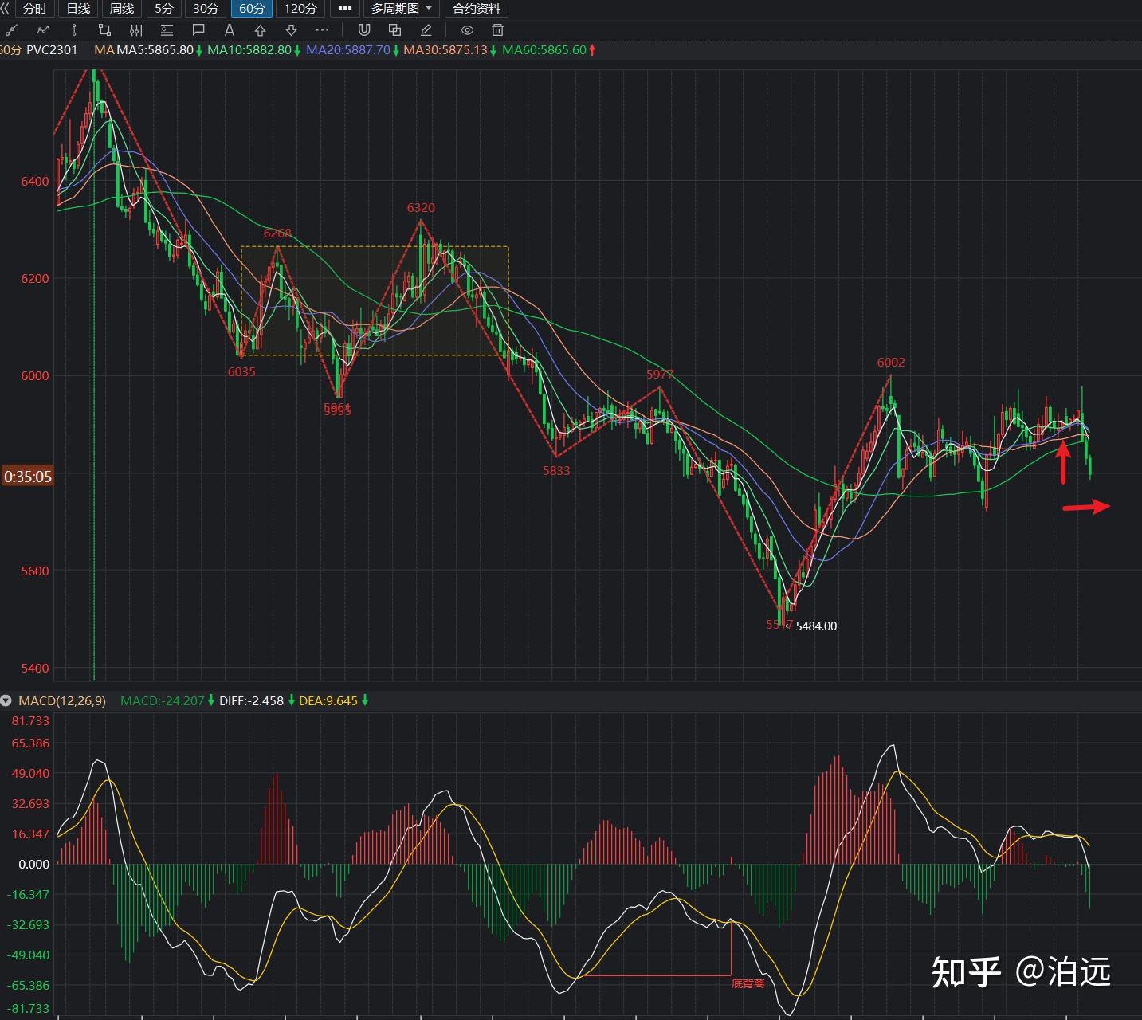Image resolution: width=1142 pixels, height=1020 pixels.
Task: Switch to 分时 intraday view
Action: (35, 9)
